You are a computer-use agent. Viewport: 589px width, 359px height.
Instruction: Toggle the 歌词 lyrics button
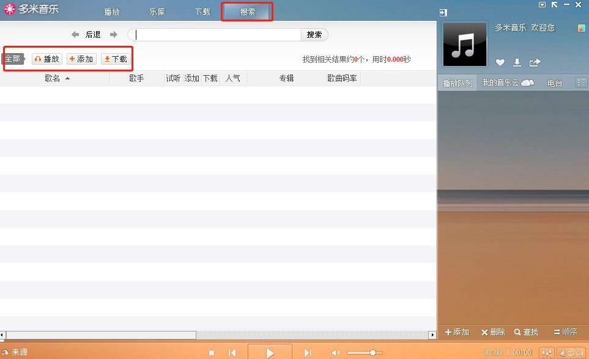click(571, 353)
